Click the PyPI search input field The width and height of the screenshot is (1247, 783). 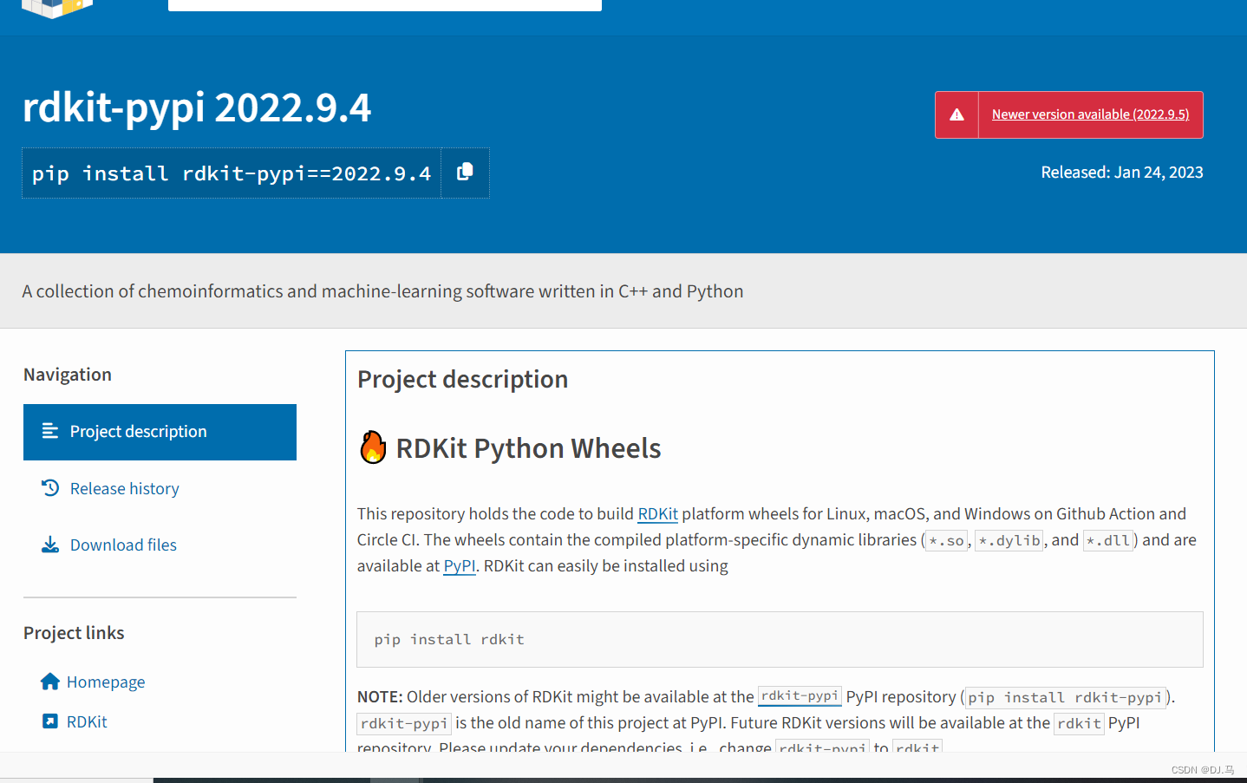[x=385, y=5]
